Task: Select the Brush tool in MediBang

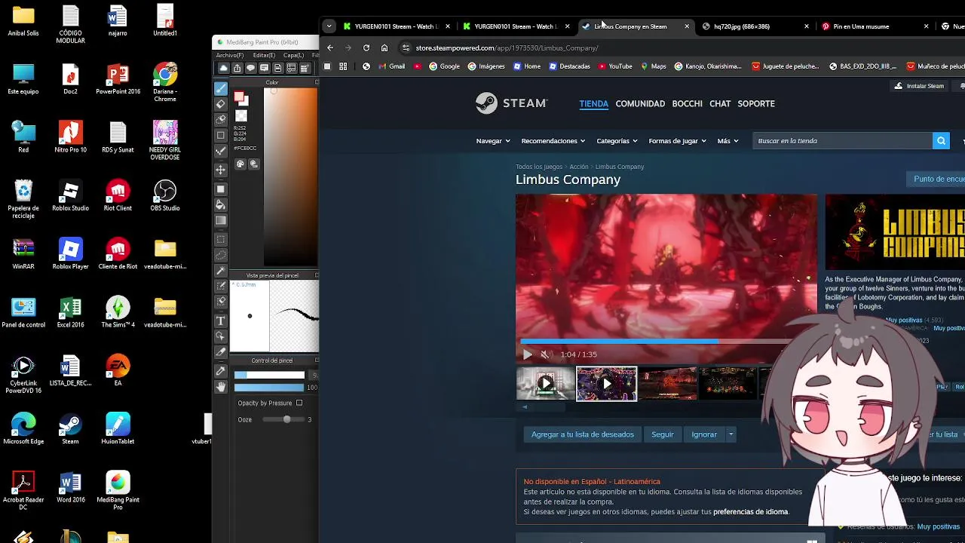Action: [221, 88]
